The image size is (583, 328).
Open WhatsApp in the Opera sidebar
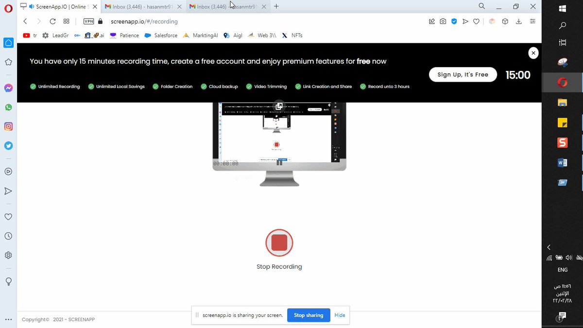[8, 107]
